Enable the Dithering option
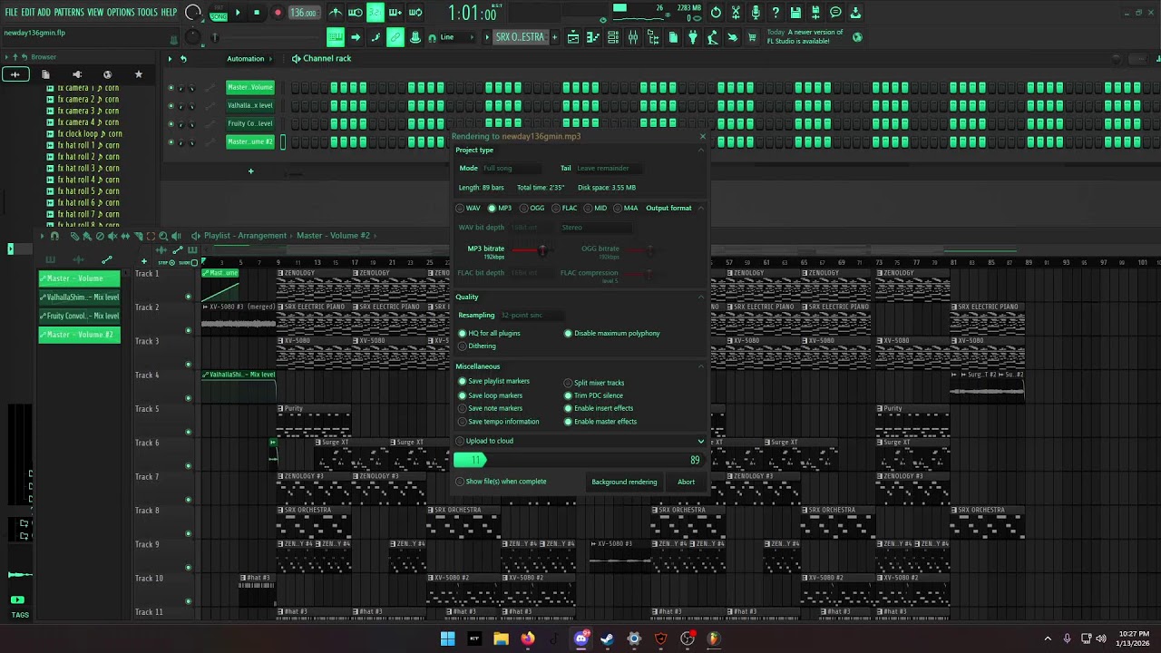The width and height of the screenshot is (1161, 653). (x=477, y=346)
